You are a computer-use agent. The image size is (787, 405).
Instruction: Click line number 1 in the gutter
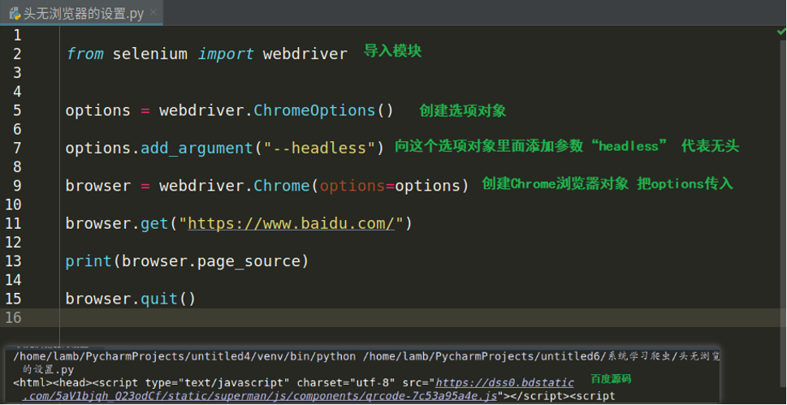pos(18,36)
